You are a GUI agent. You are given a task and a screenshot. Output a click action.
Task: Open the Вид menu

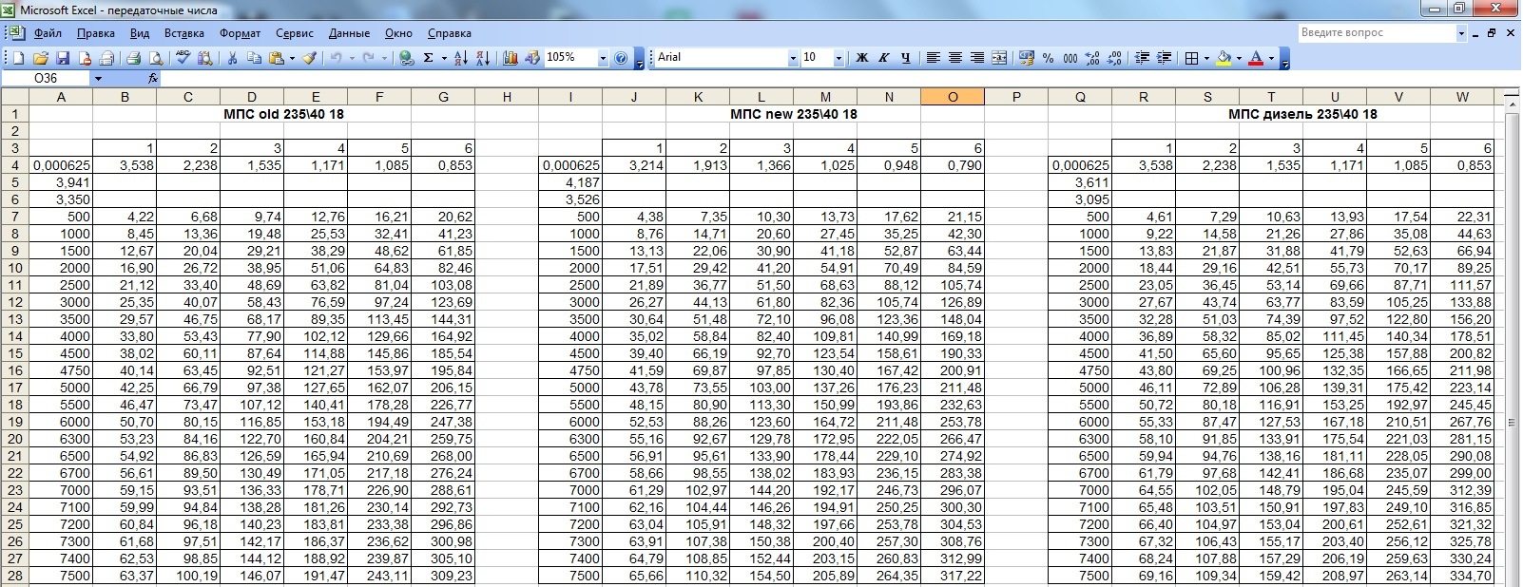coord(140,33)
